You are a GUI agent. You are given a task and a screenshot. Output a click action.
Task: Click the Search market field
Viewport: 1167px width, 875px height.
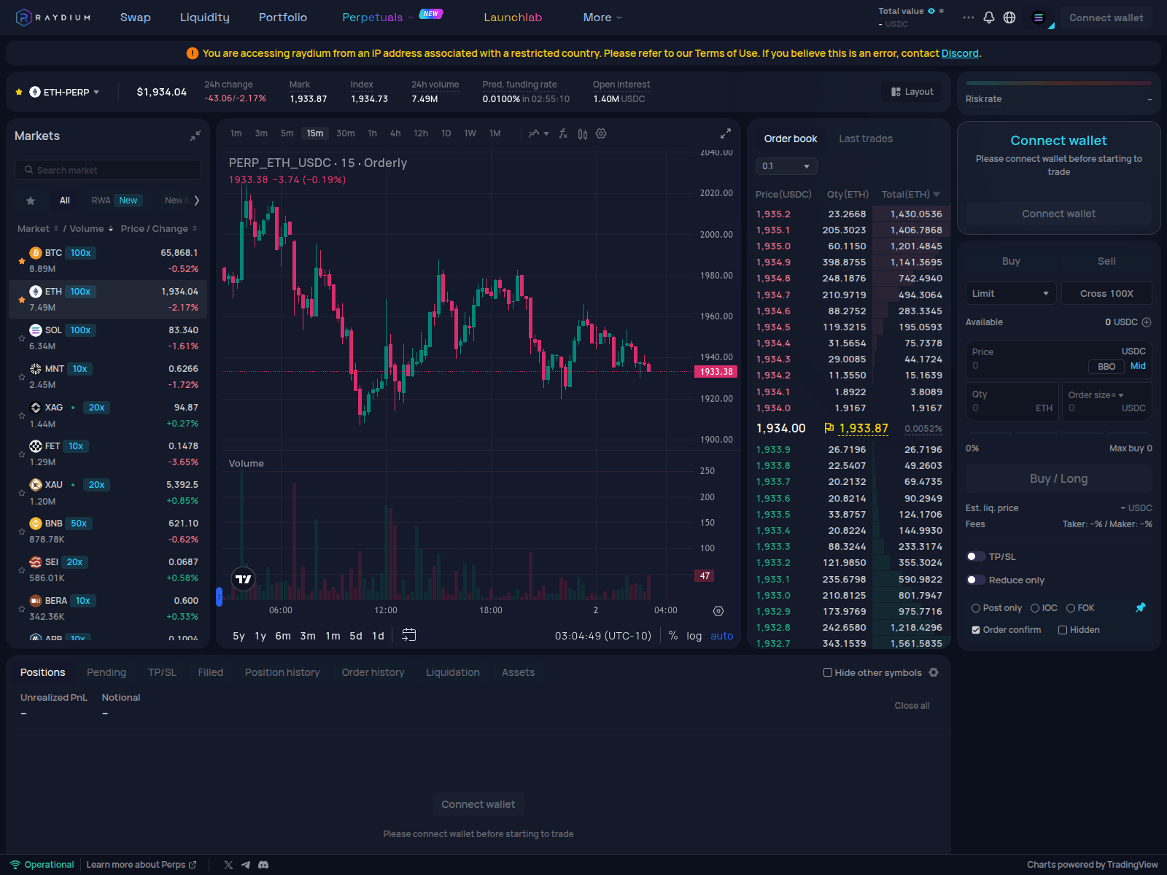[108, 170]
